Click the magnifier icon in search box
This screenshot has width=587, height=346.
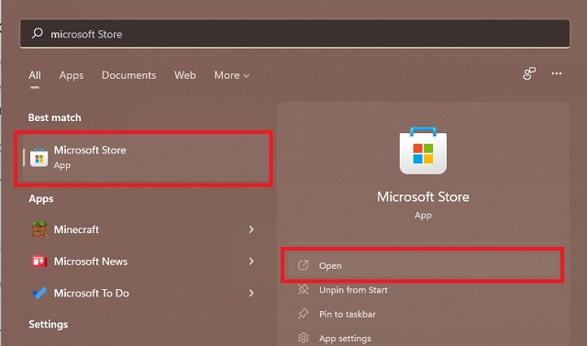coord(37,33)
